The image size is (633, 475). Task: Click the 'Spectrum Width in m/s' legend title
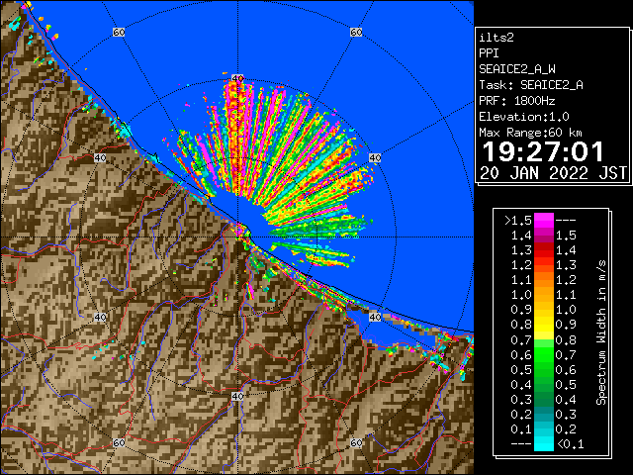click(x=601, y=332)
